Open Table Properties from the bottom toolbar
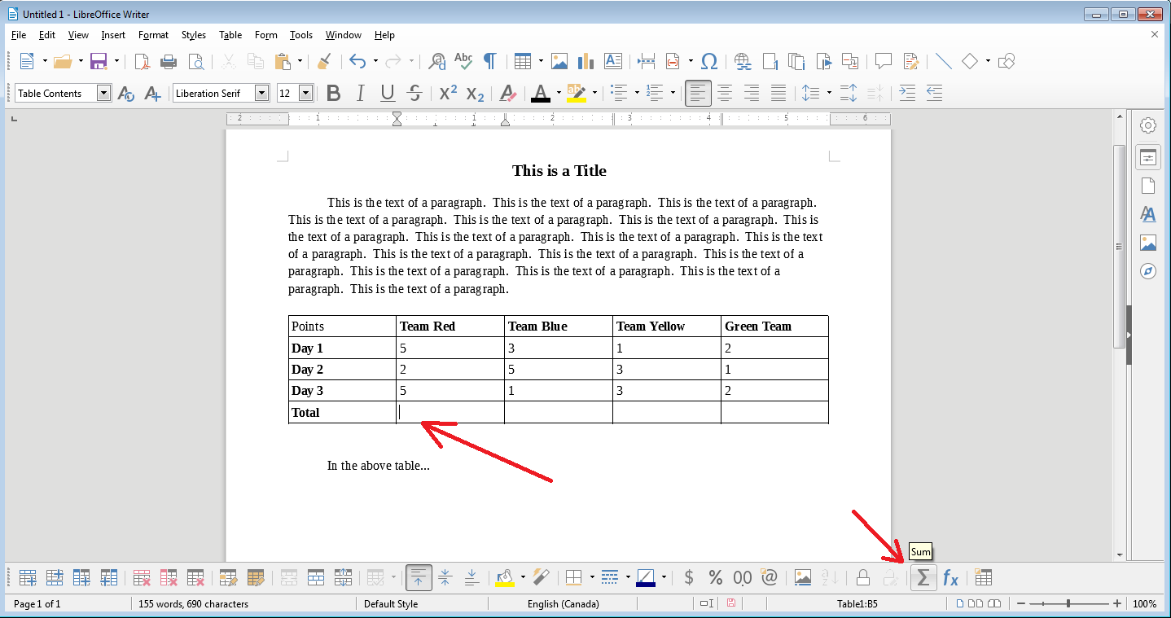 (x=983, y=577)
